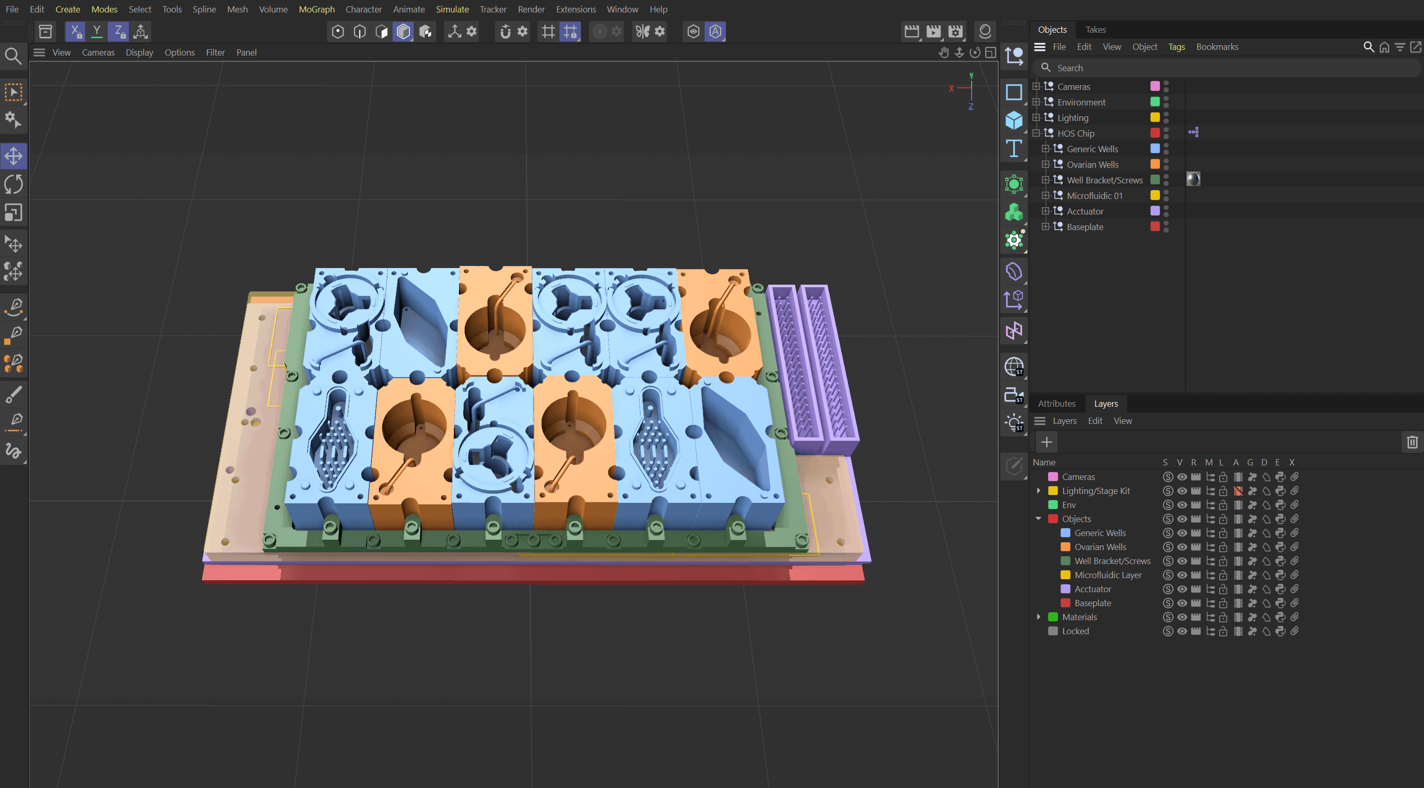Toggle lock for Ovarian Wells layer

[1223, 546]
